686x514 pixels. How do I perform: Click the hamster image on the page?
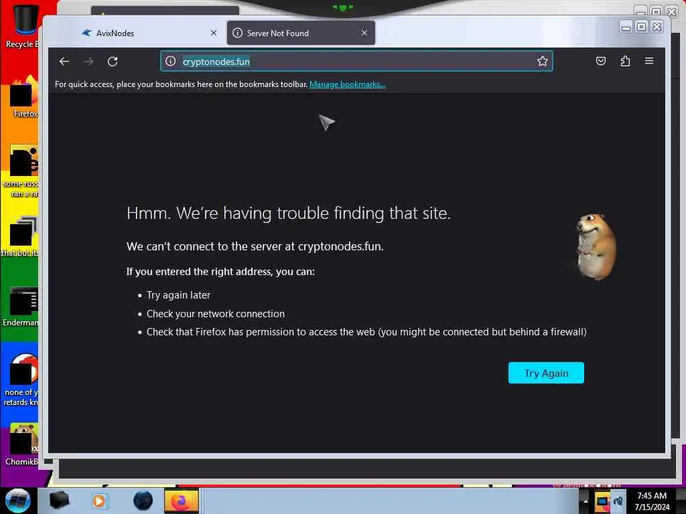pos(596,246)
